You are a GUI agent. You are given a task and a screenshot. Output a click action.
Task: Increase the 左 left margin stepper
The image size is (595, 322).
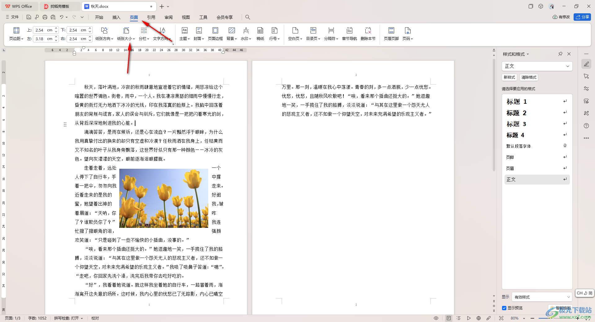pos(56,37)
